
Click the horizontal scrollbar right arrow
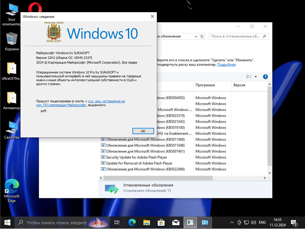(265, 178)
